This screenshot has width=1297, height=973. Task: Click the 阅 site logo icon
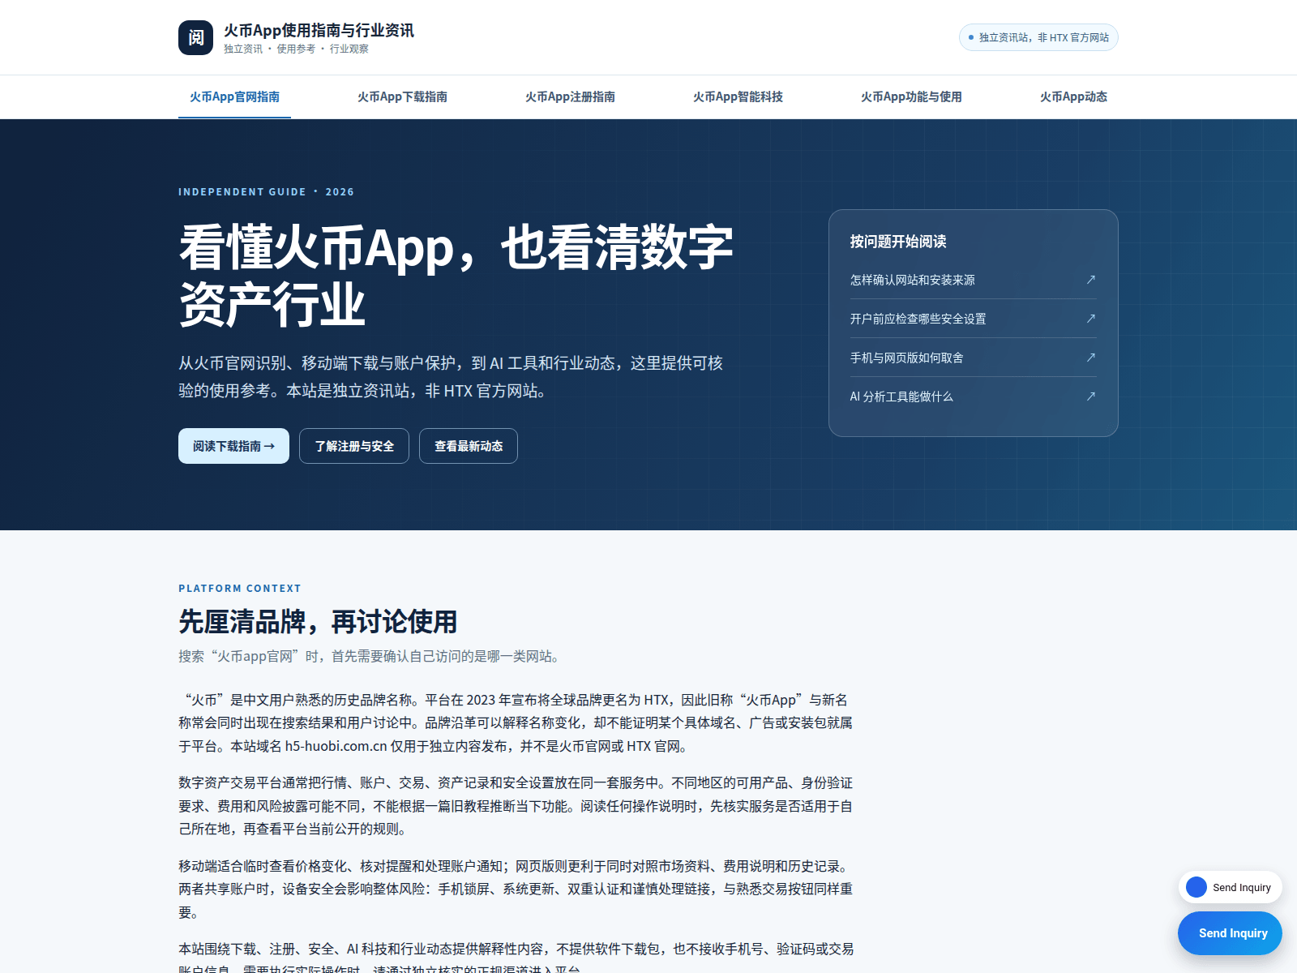[195, 38]
